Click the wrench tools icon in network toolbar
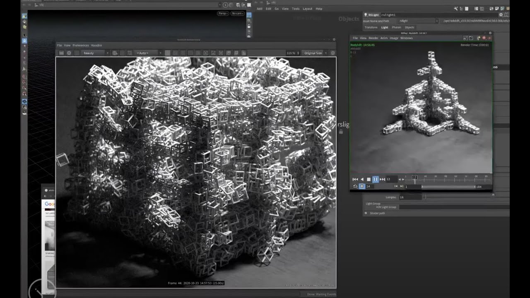Screen dimensions: 530x298 455,9
